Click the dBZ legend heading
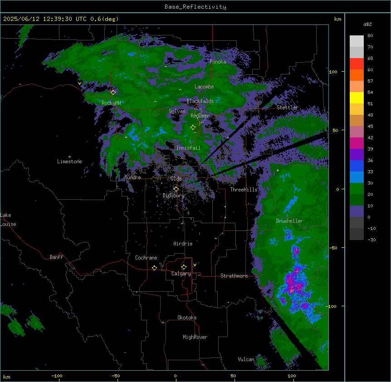The width and height of the screenshot is (391, 382). [x=367, y=24]
